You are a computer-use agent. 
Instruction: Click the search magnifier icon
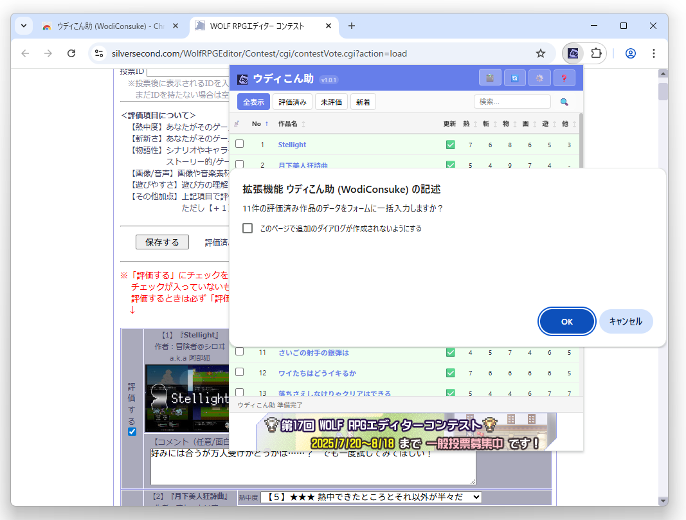(564, 102)
